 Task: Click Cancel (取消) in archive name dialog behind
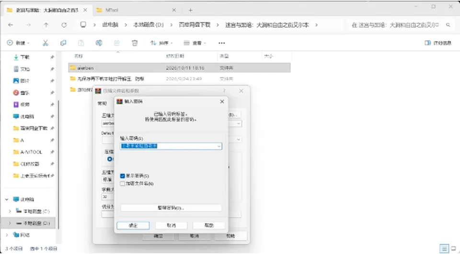pos(194,236)
